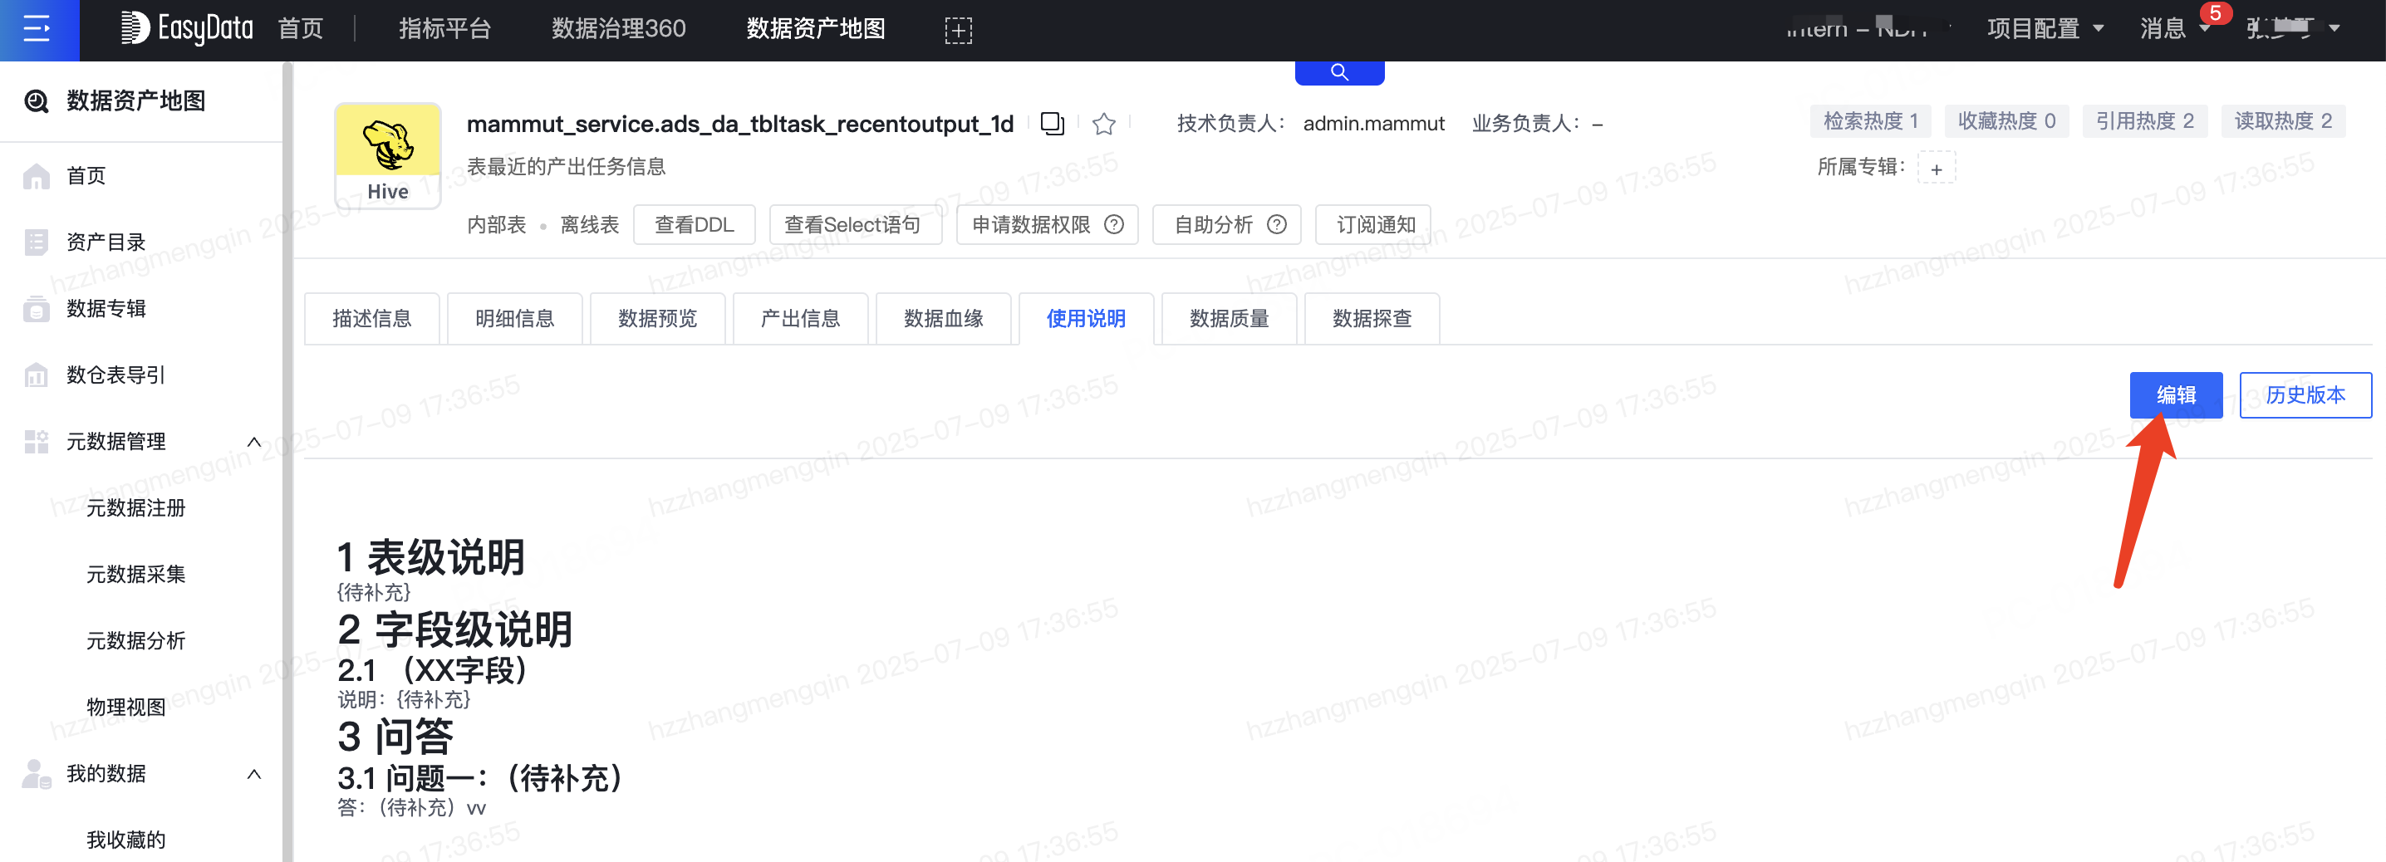Click the 1 表级说明 heading

[x=432, y=557]
